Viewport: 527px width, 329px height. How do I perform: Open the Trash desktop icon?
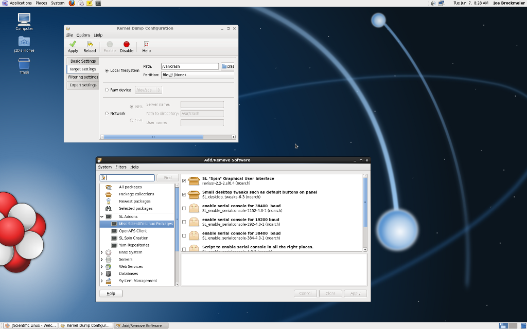(x=24, y=64)
